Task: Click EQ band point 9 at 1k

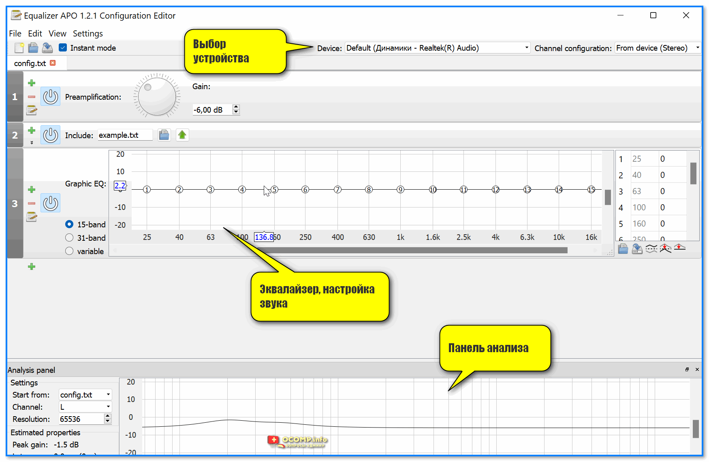Action: (x=400, y=189)
